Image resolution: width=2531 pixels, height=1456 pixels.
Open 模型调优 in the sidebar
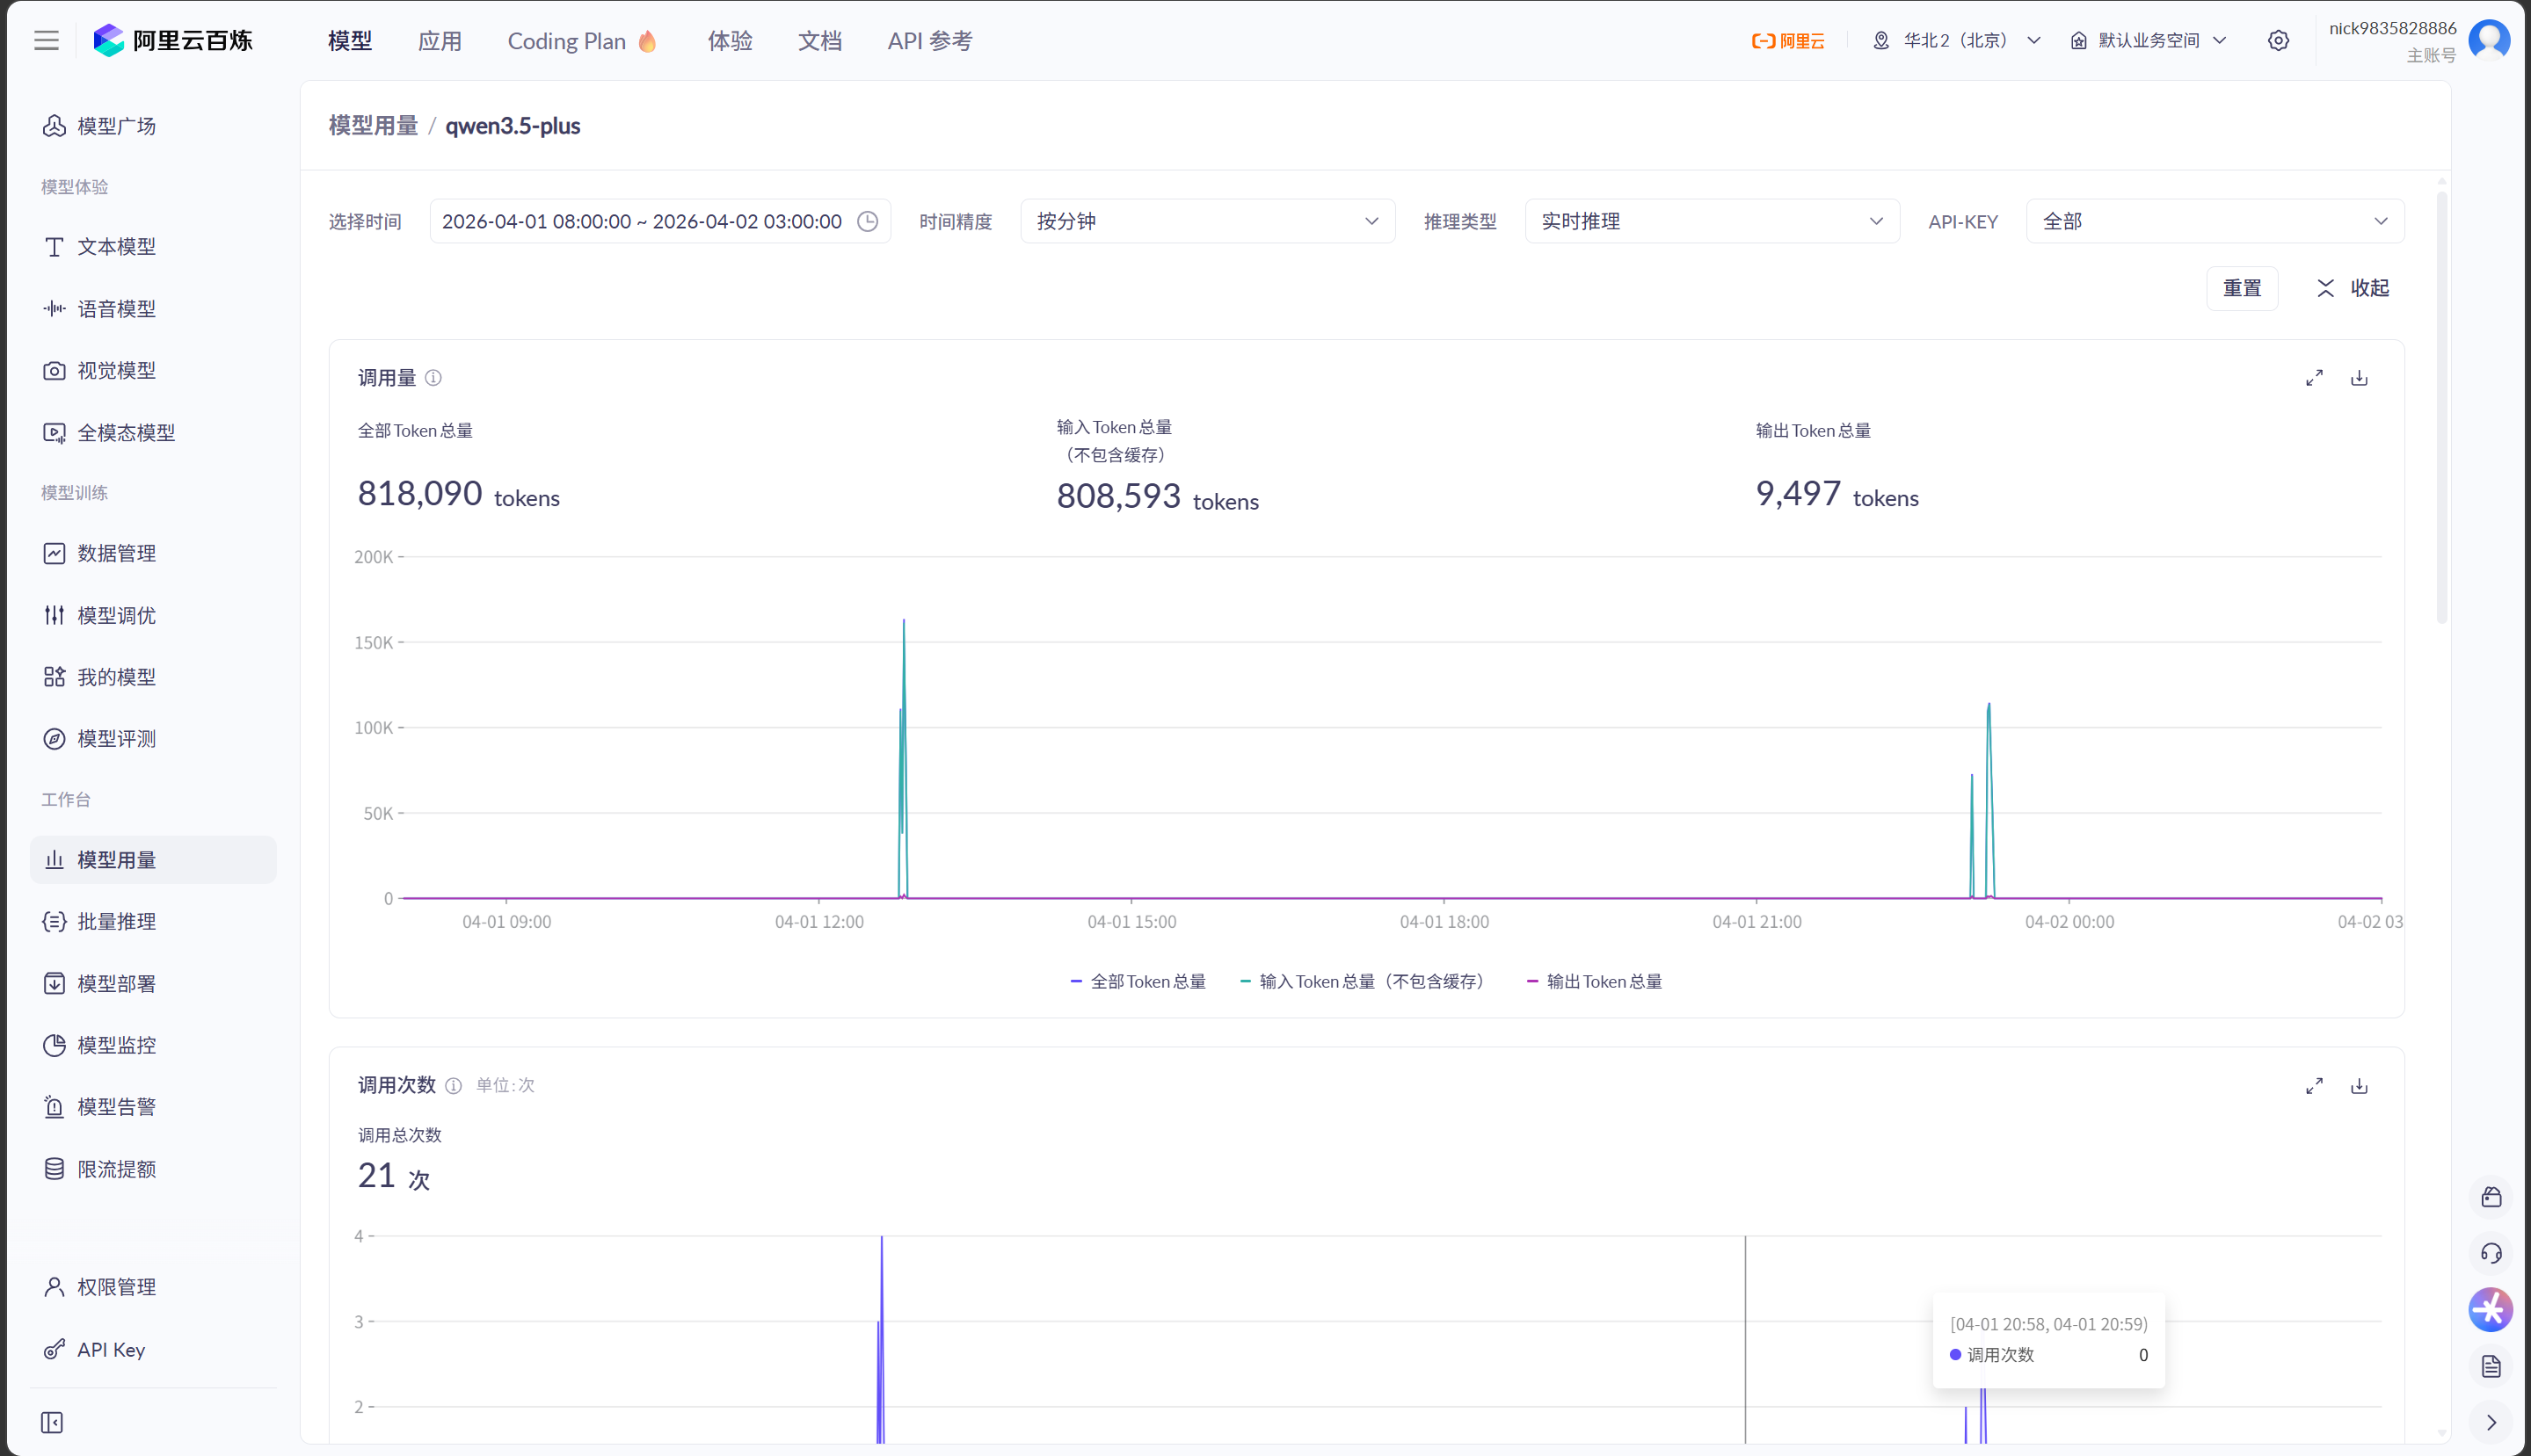[153, 615]
